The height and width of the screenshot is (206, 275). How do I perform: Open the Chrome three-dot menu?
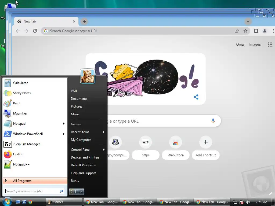pyautogui.click(x=273, y=31)
